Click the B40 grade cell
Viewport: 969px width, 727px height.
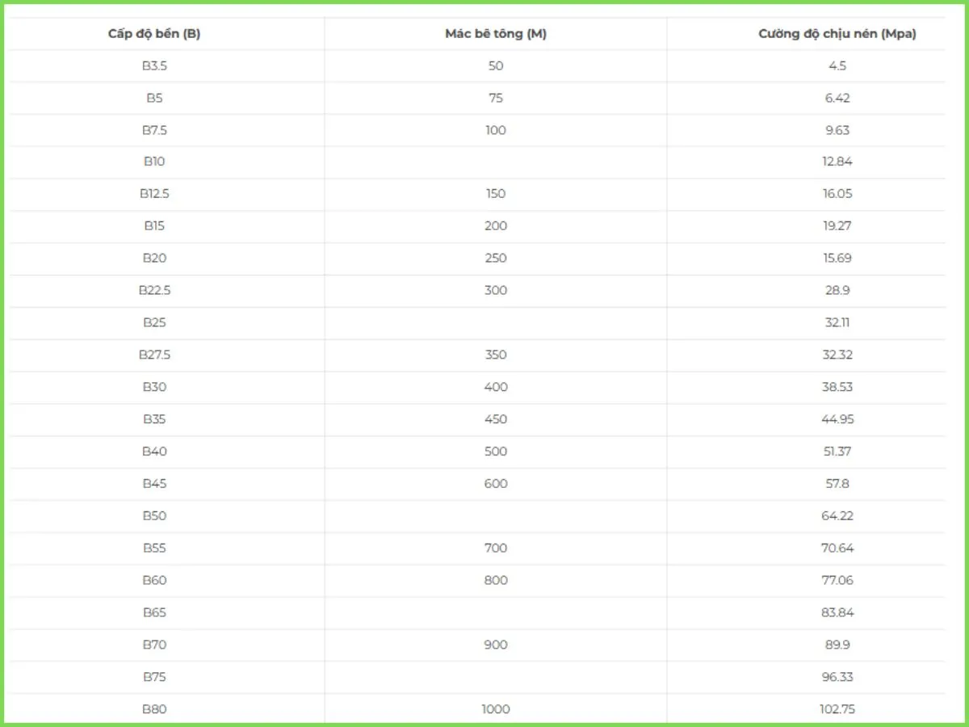pyautogui.click(x=154, y=452)
